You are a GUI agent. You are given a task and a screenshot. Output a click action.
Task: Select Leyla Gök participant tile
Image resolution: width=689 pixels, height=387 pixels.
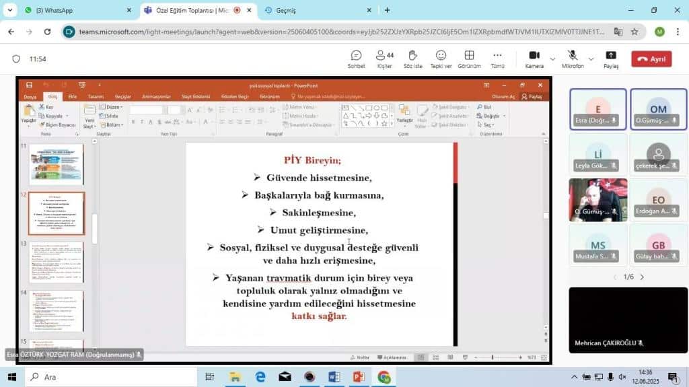click(x=597, y=154)
